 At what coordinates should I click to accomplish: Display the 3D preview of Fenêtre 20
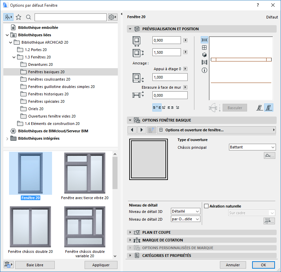point(204,55)
